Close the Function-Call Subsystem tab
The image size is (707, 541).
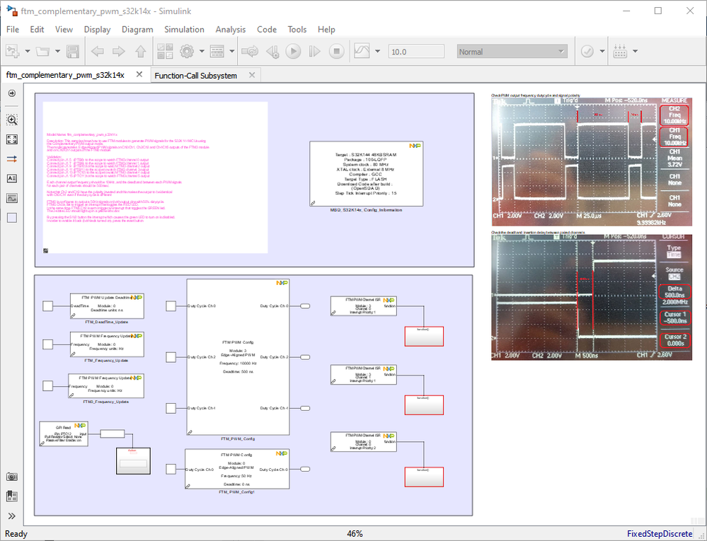point(252,75)
